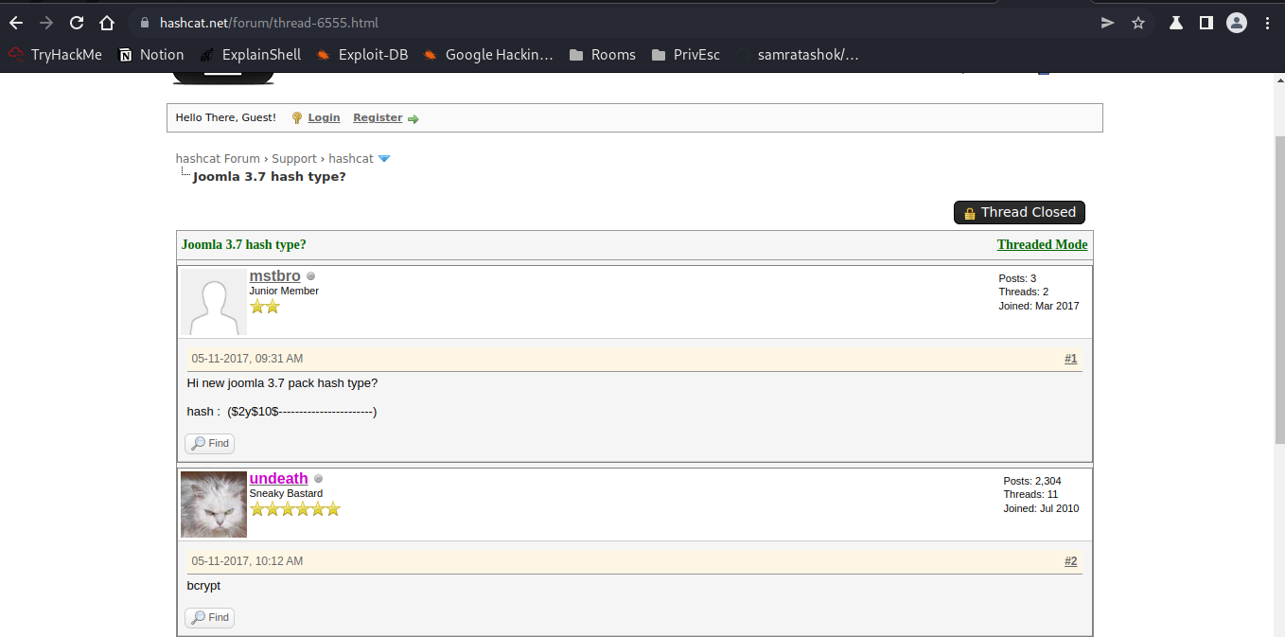The width and height of the screenshot is (1285, 637).
Task: Expand the breadcrumb dropdown arrow
Action: [x=384, y=159]
